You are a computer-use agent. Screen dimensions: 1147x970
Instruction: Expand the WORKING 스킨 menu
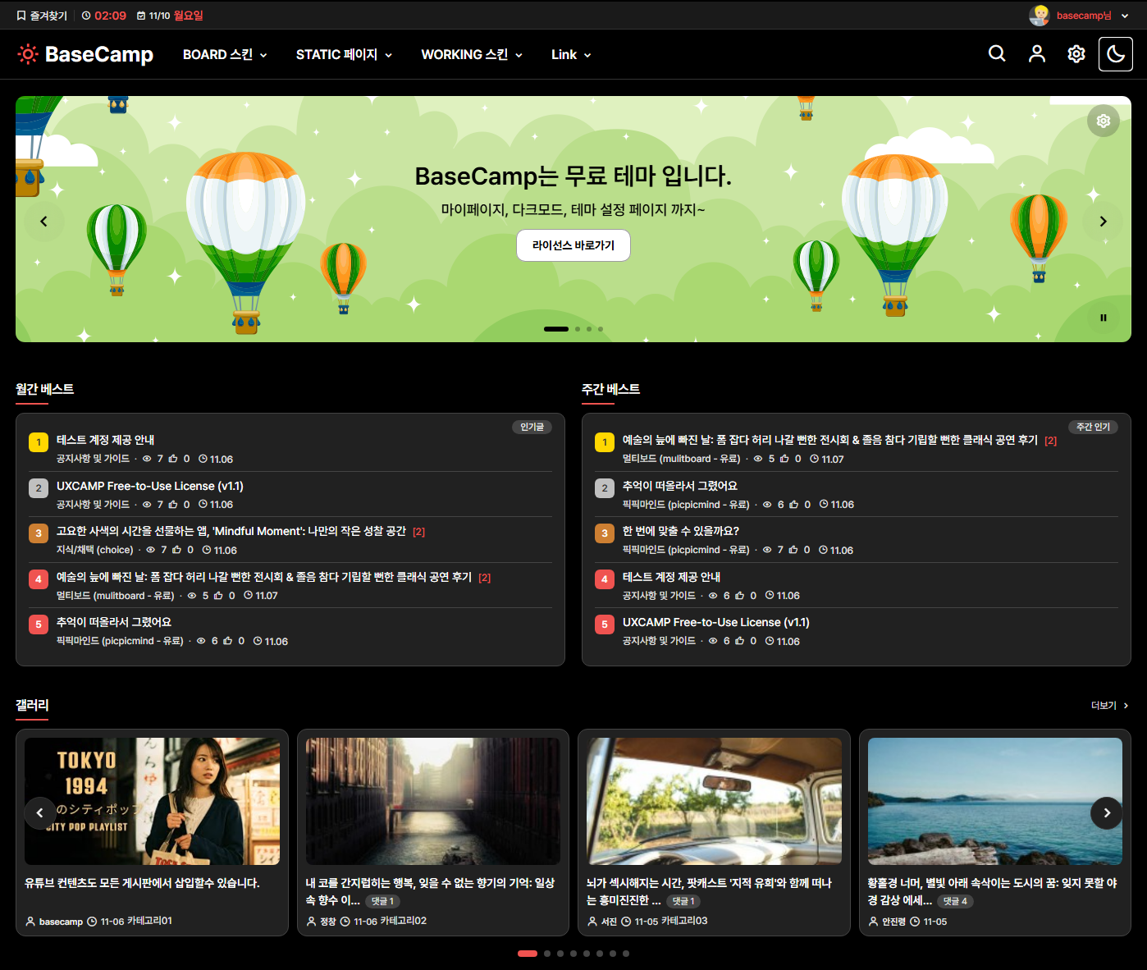point(471,54)
